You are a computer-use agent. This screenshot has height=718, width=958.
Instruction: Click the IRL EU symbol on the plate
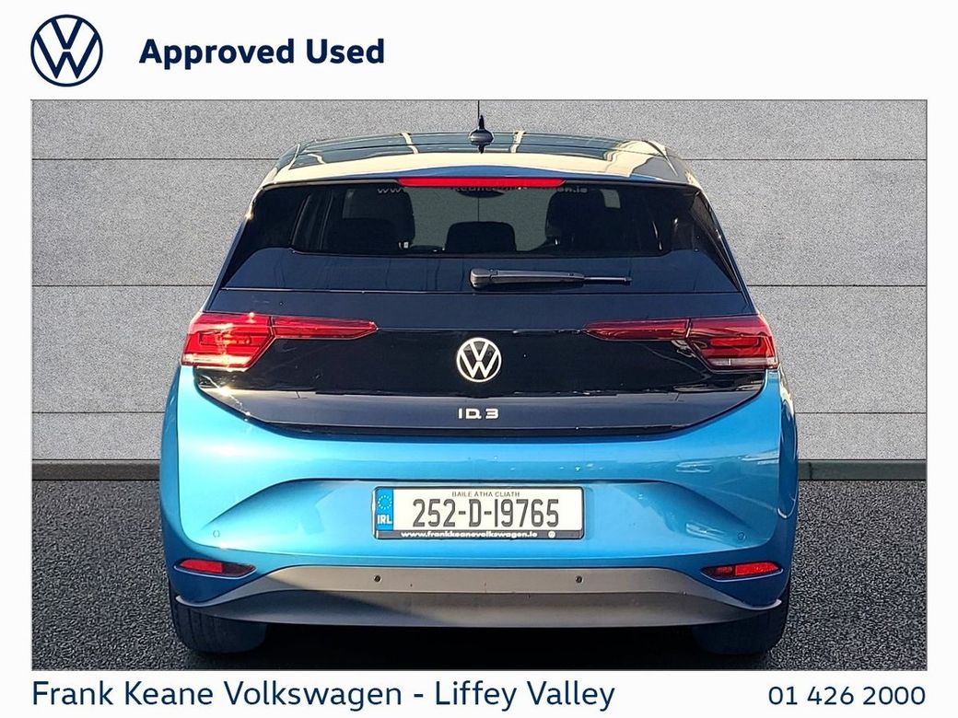coord(384,512)
